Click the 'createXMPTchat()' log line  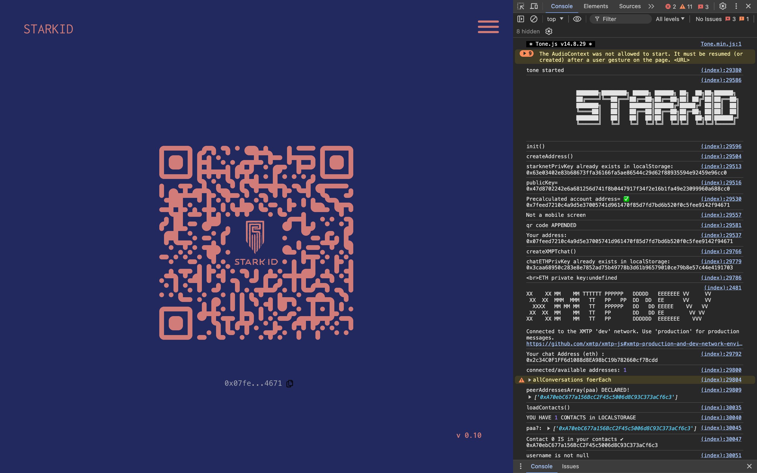click(551, 251)
